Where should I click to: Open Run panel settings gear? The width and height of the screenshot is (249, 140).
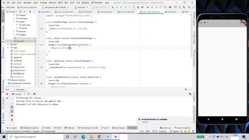pos(186,89)
